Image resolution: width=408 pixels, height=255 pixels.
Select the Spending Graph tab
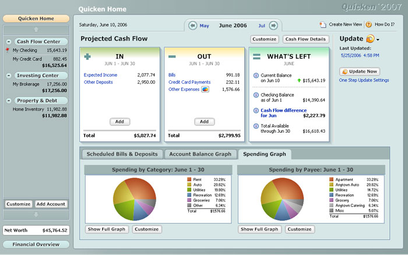pos(265,154)
